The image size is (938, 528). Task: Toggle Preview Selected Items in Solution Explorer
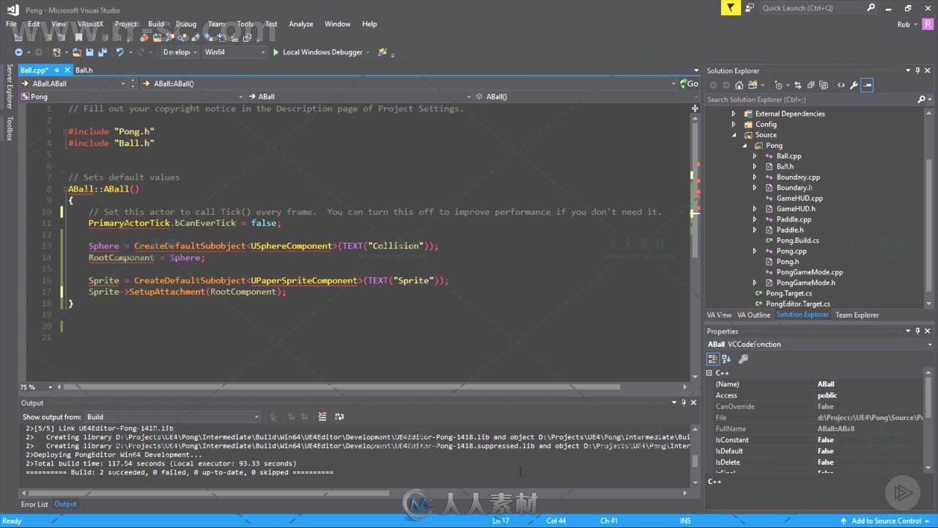click(x=867, y=85)
